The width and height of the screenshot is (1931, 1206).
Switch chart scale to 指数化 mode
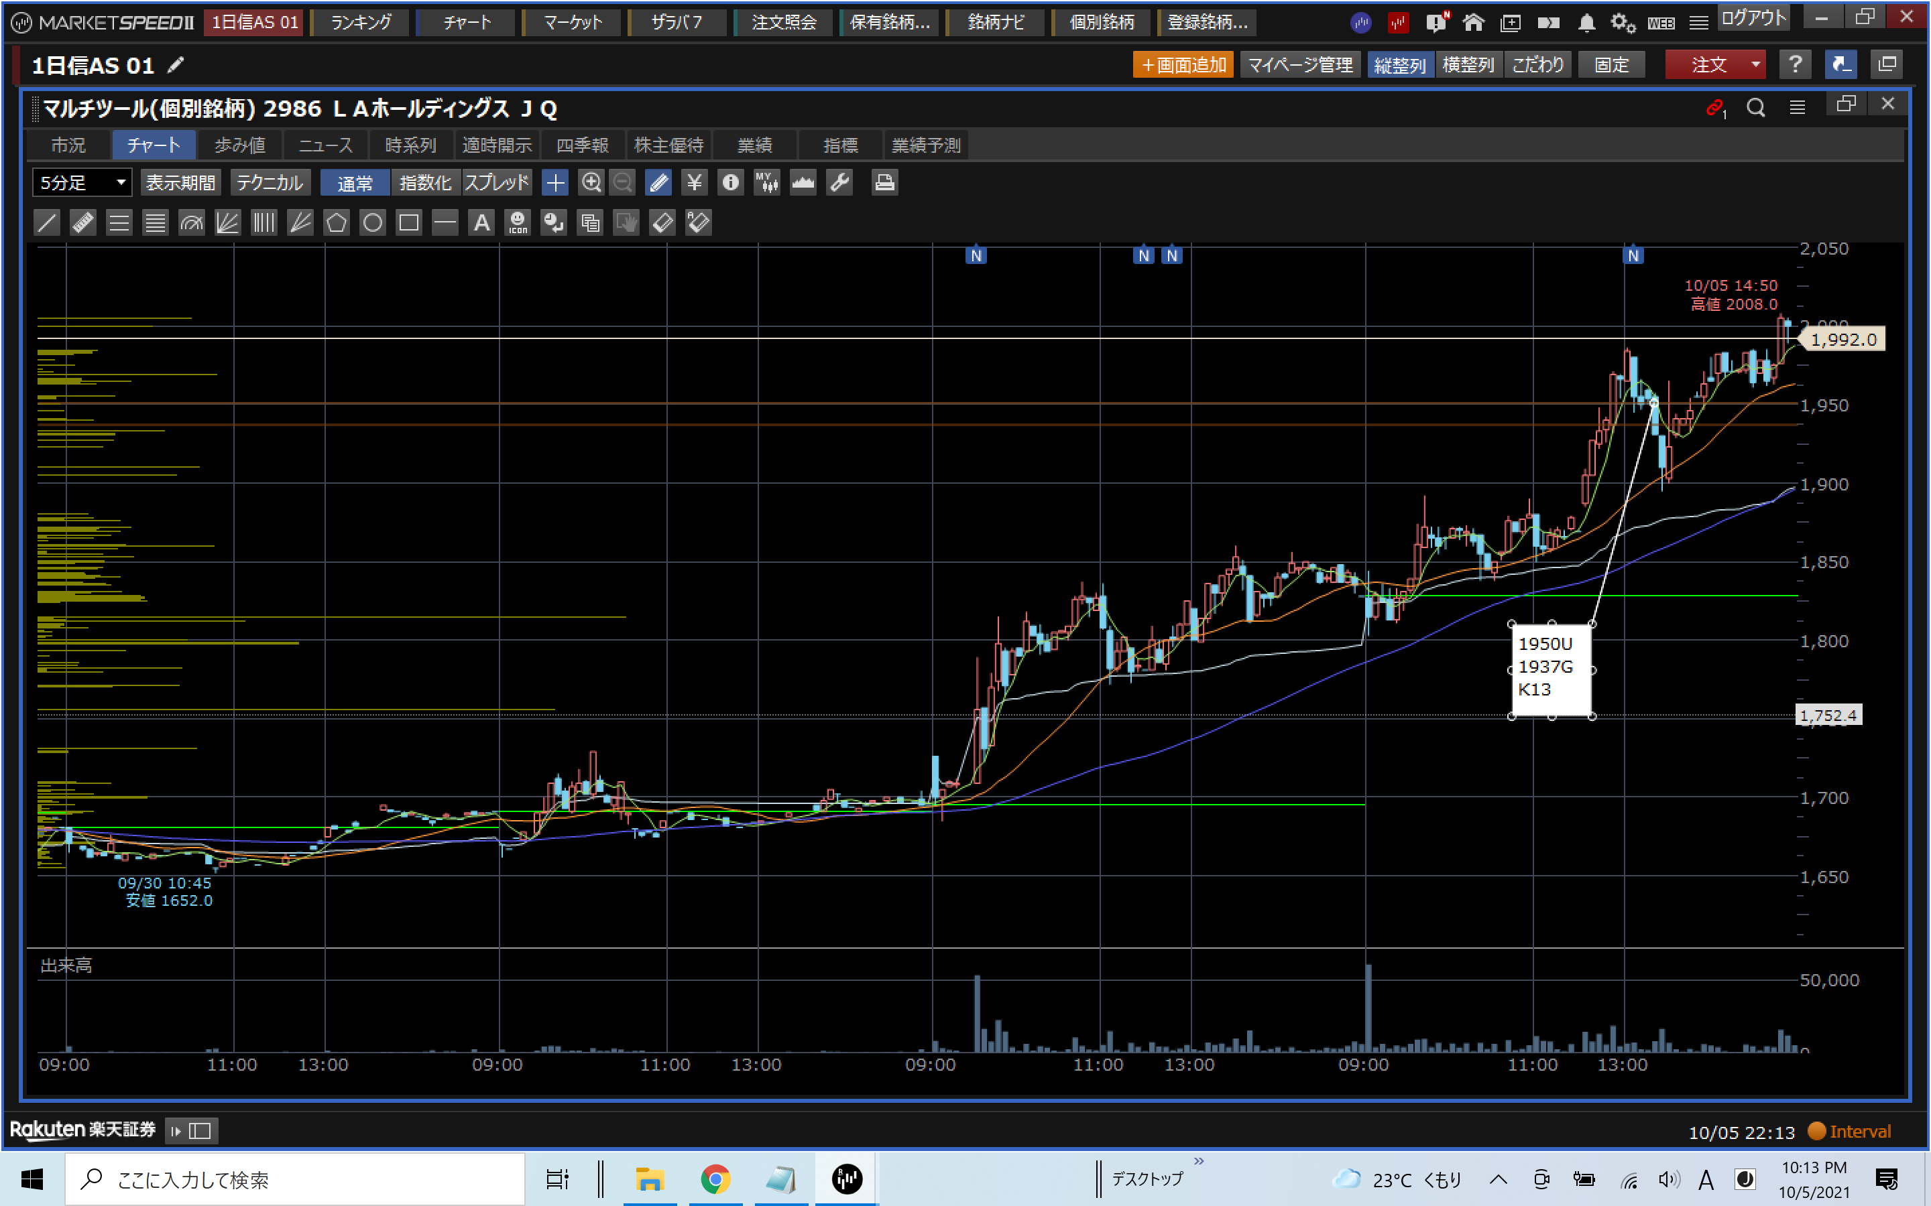point(425,183)
